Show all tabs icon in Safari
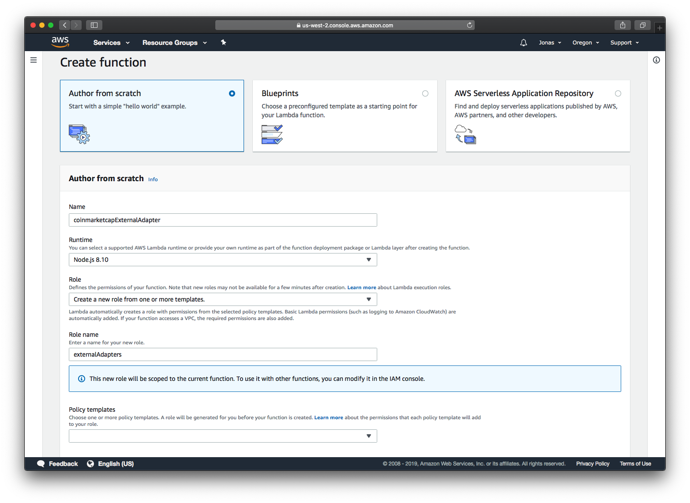Viewport: 690px width, 503px height. tap(643, 25)
